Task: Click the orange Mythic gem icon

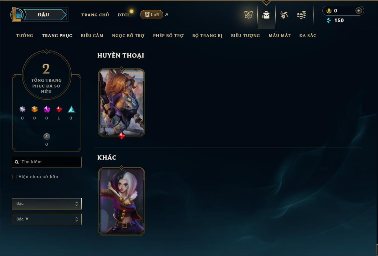Action: click(x=35, y=110)
